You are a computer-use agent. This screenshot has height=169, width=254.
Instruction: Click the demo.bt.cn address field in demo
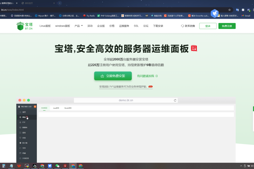126,100
